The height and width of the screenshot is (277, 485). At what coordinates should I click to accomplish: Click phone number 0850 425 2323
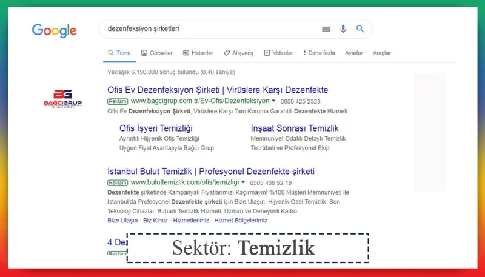(x=300, y=101)
